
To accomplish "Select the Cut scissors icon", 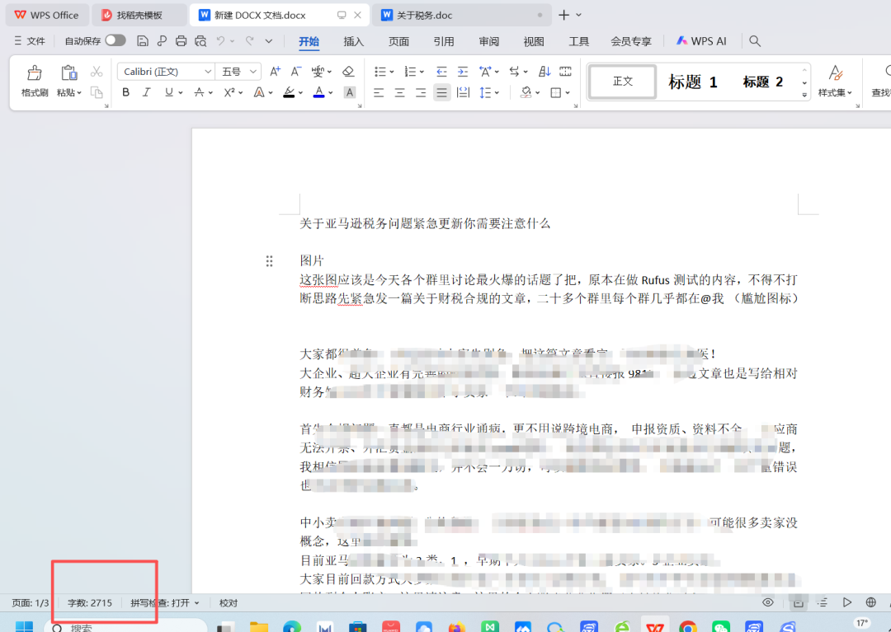I will (97, 71).
